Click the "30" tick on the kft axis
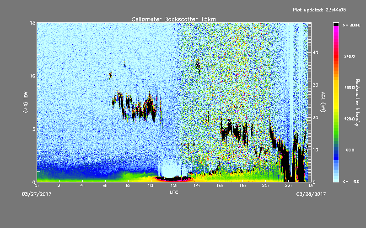366x228 pixels. tap(315, 85)
